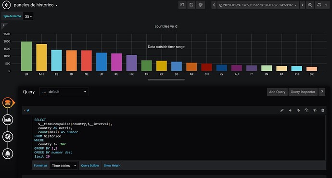
Task: Select the Queries database tab icon
Action: point(8,103)
